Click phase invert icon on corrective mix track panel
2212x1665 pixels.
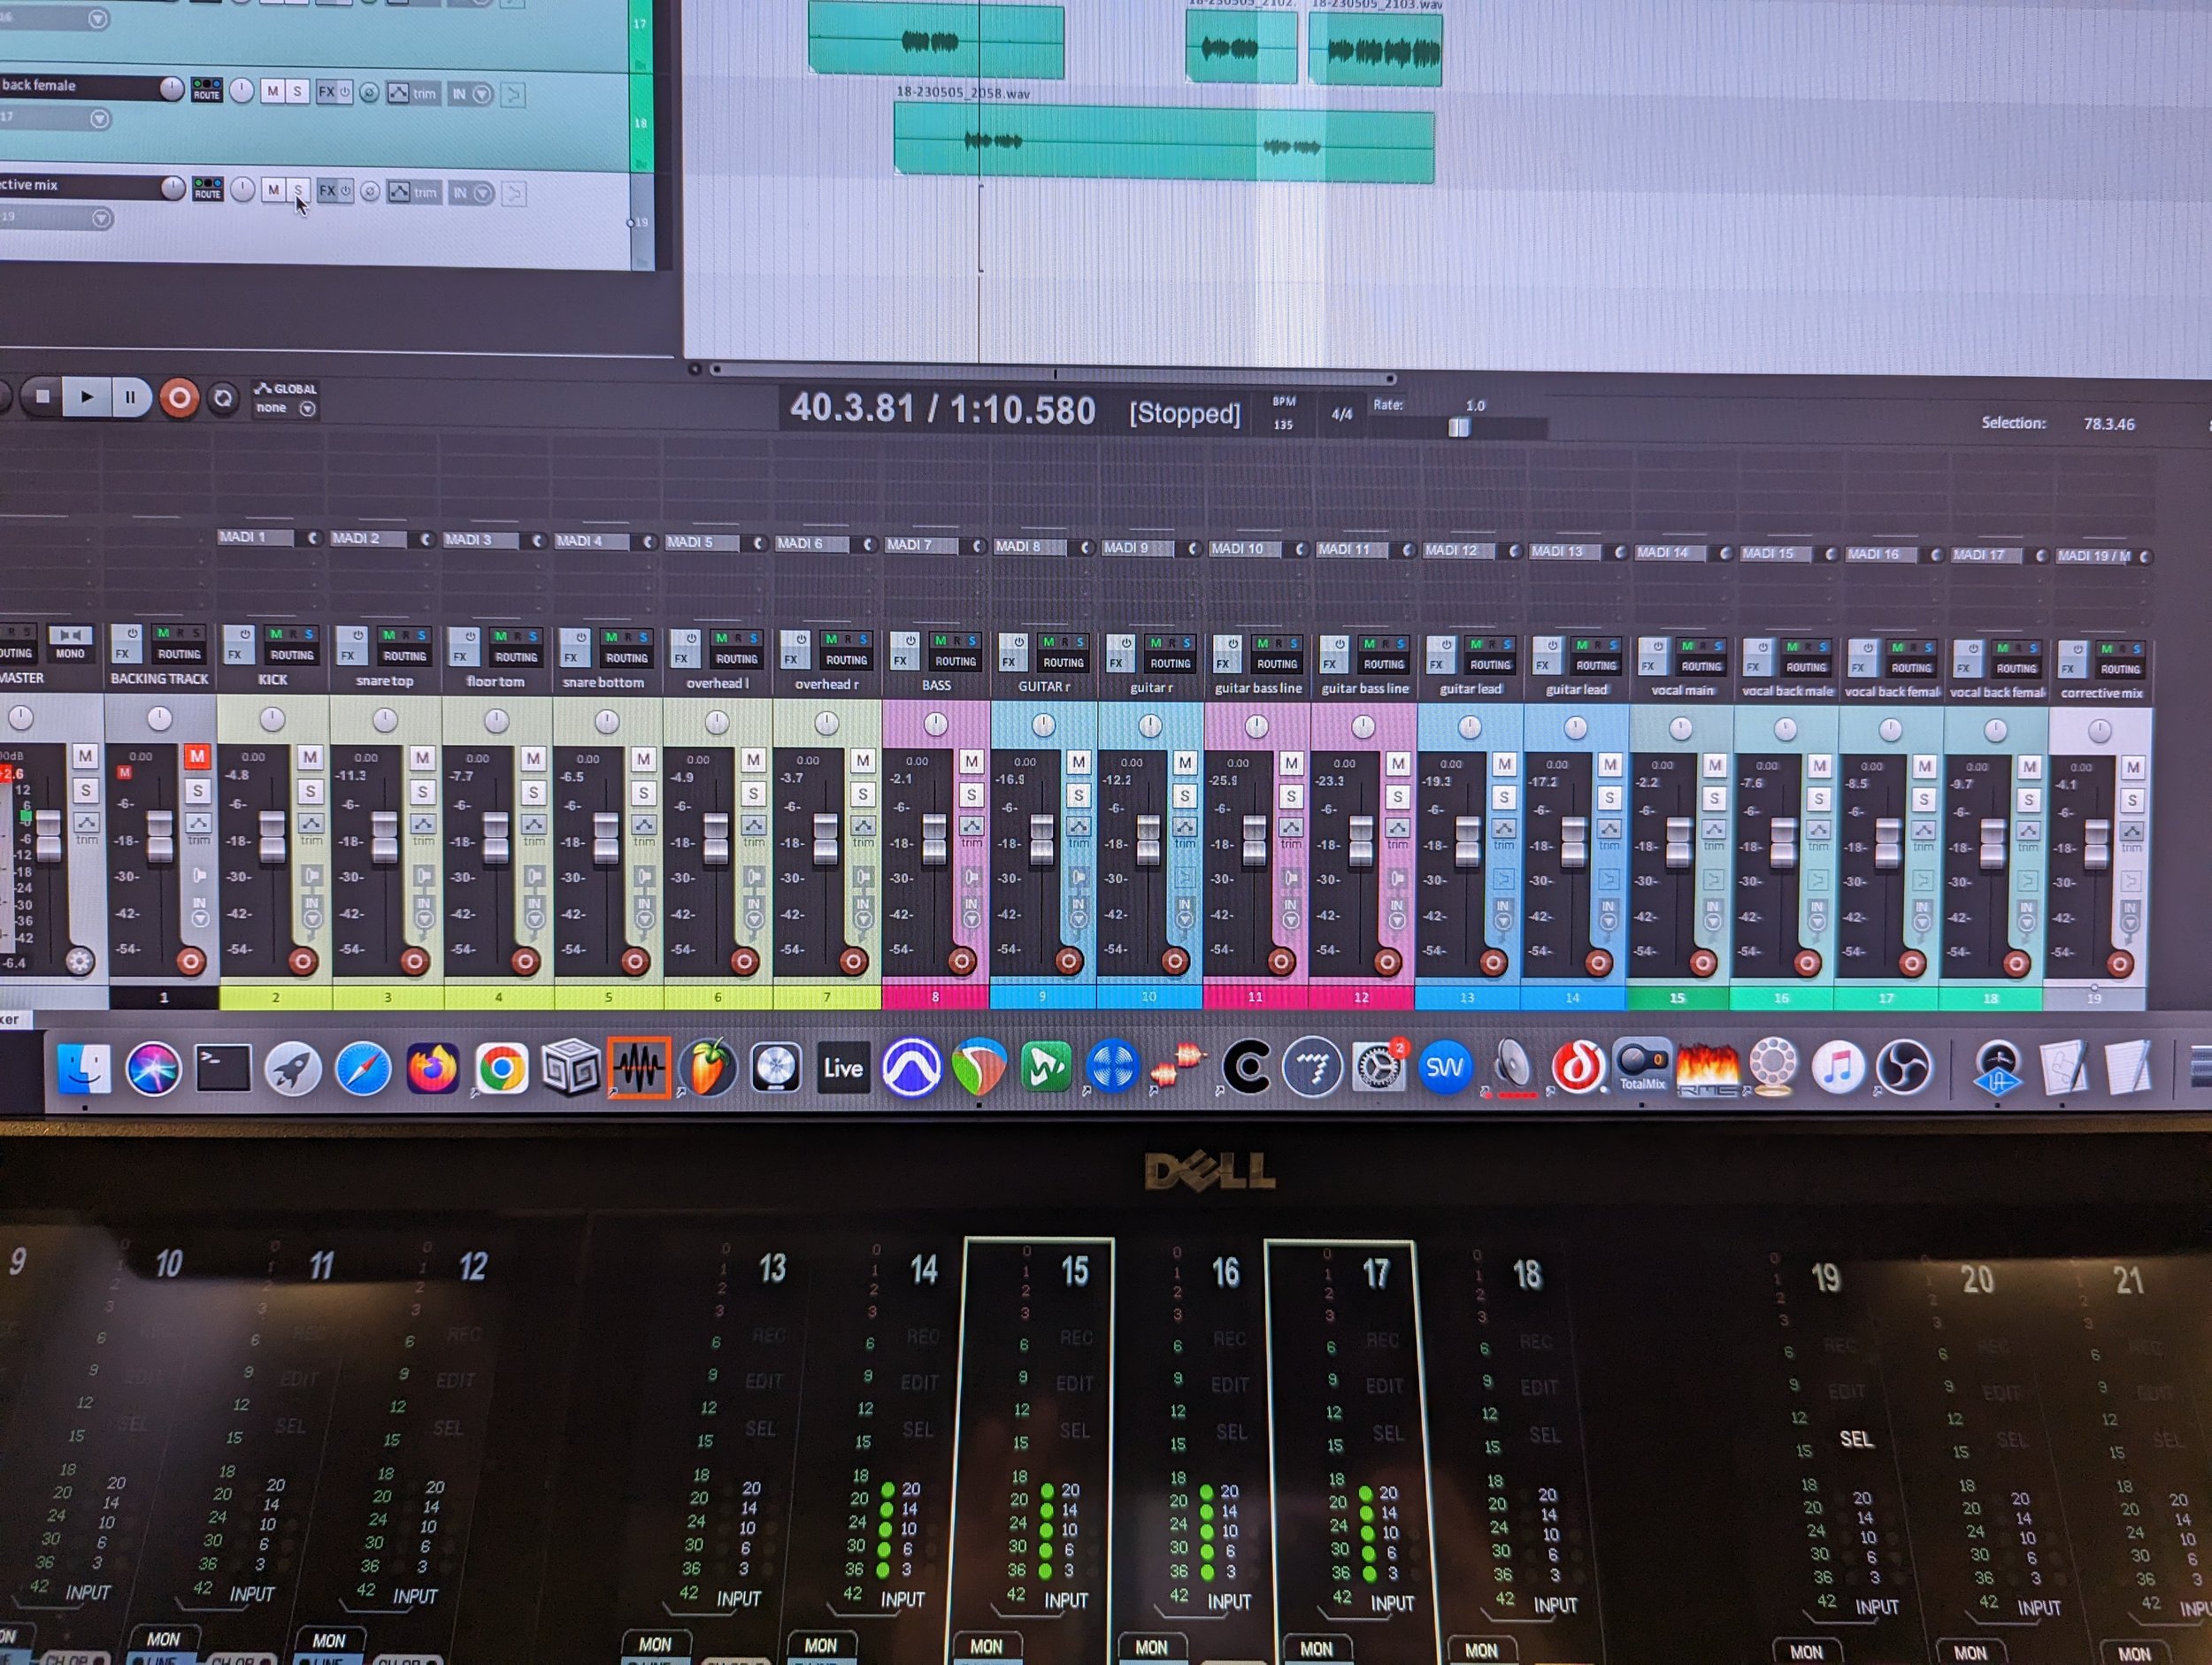pos(369,191)
